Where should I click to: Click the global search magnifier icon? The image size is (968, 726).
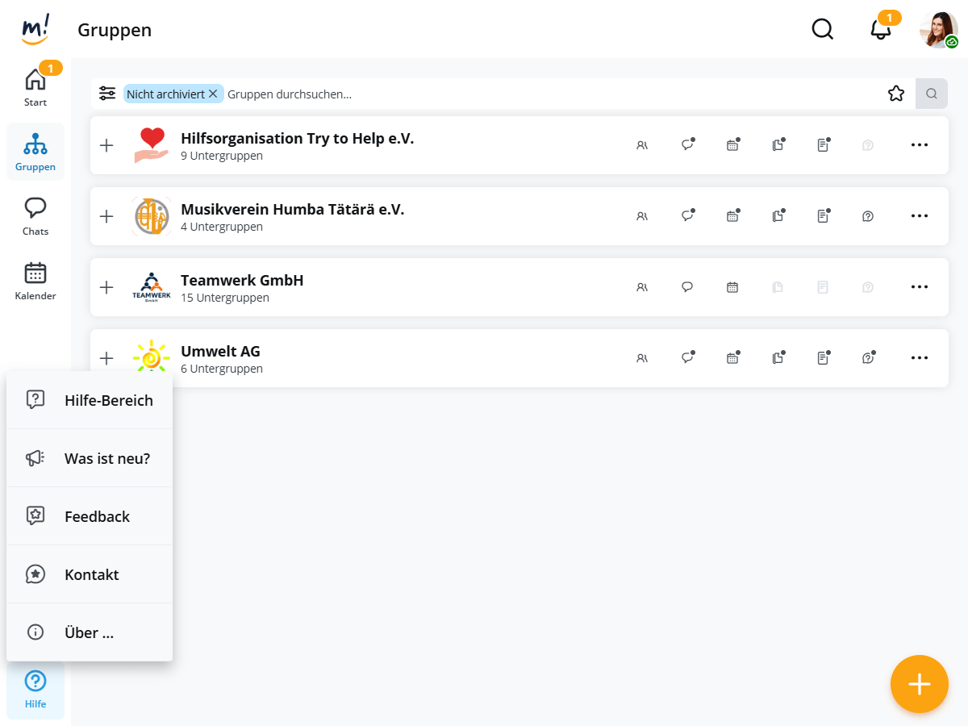click(x=822, y=30)
